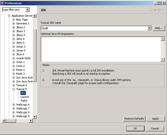Image resolution: width=167 pixels, height=135 pixels.
Task: Click the Apply button
Action: point(156,119)
